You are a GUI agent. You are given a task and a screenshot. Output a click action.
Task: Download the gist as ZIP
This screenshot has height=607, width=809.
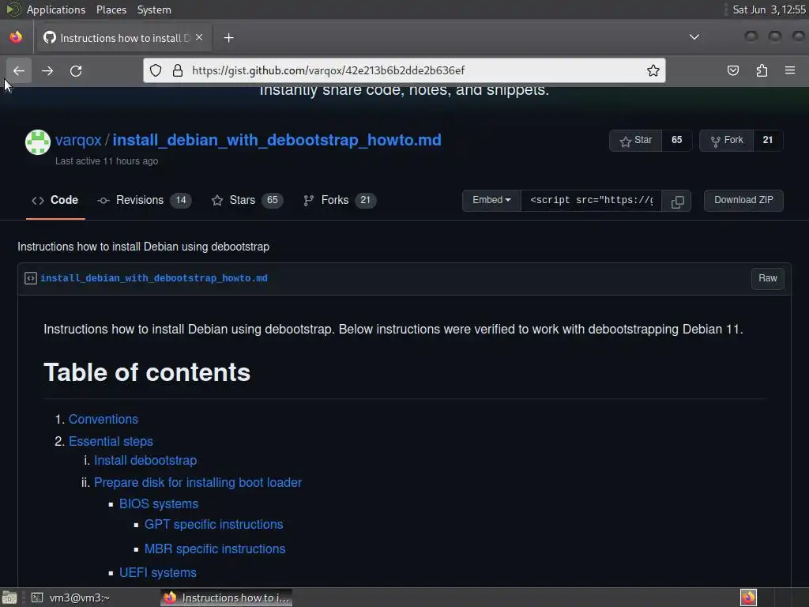[x=743, y=200]
